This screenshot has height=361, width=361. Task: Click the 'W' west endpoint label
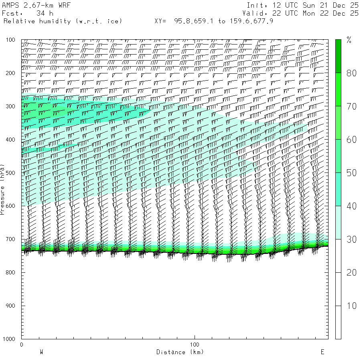(x=41, y=352)
